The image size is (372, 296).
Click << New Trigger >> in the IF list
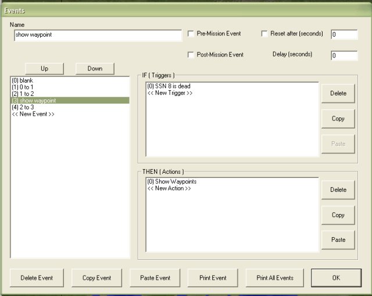(170, 93)
